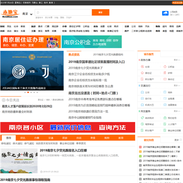Open link 南京龙出没漂流（时间+地点+门票）

[x=93, y=93]
